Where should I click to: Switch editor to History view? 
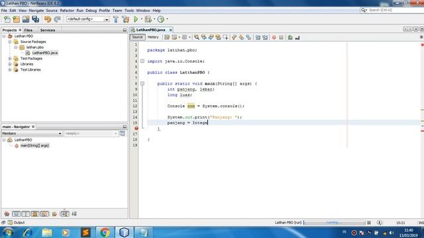tap(153, 37)
